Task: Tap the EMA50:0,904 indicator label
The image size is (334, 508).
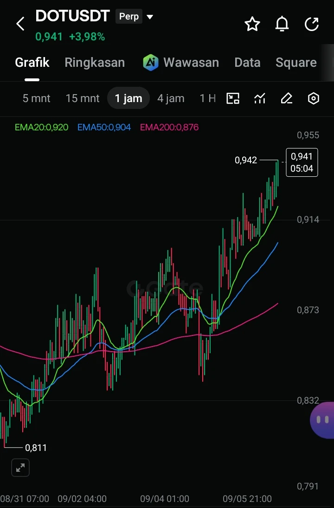Action: (x=104, y=127)
